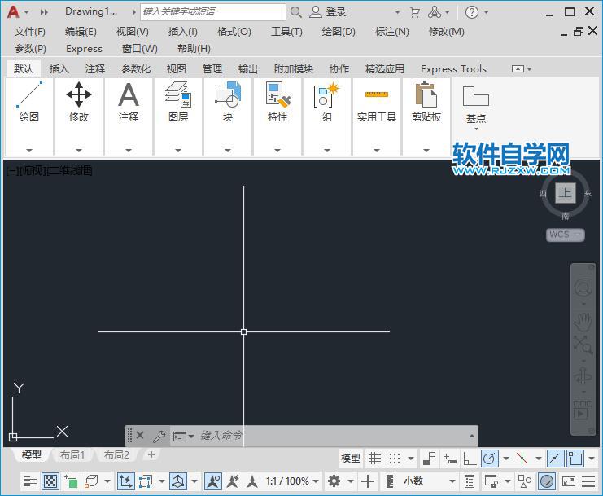Screen dimensions: 603x496
Task: Switch to the Express Tools ribbon tab
Action: [x=453, y=69]
